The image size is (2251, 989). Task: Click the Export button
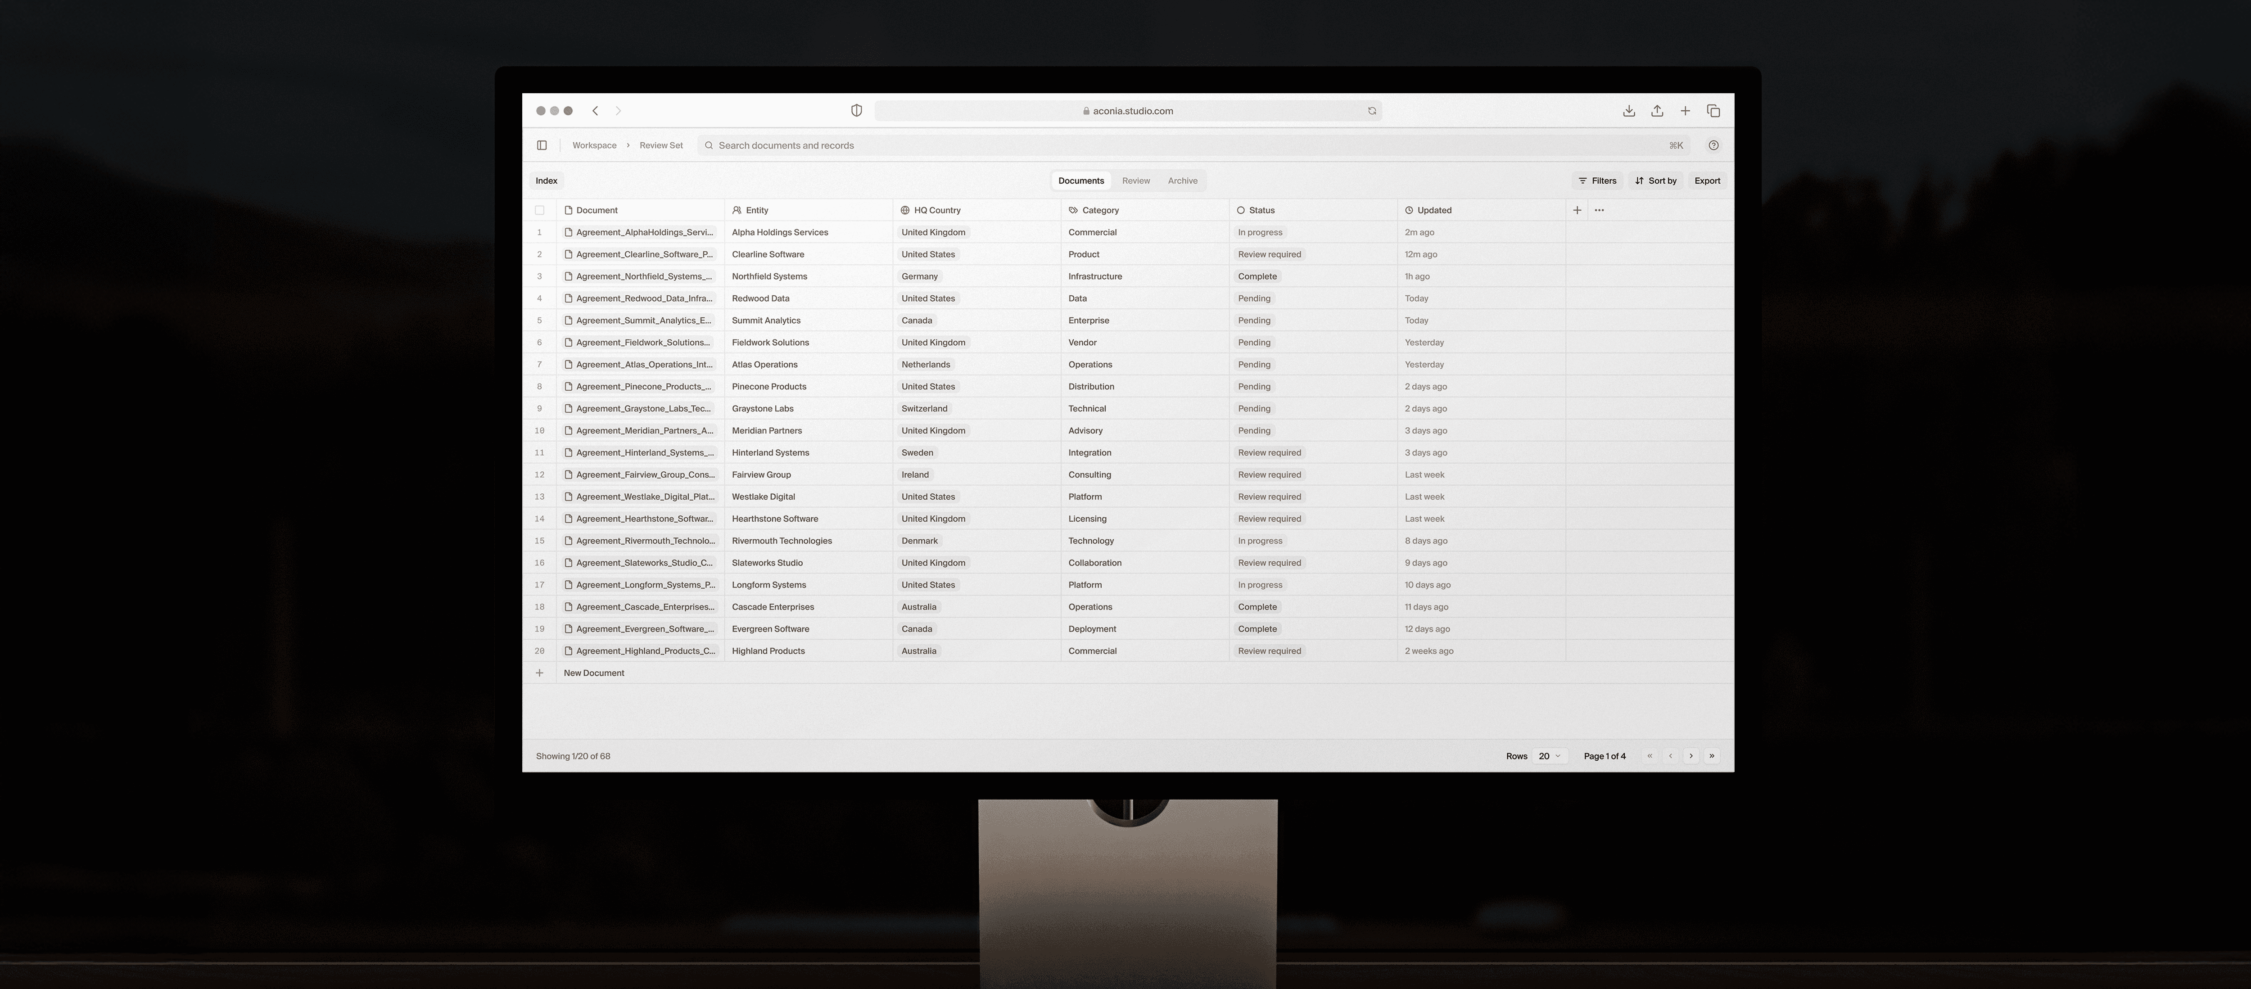[x=1707, y=181]
